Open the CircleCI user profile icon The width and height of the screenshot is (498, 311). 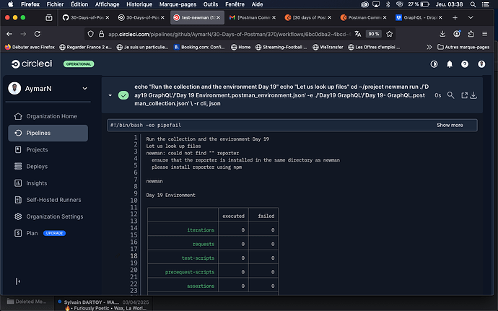(x=481, y=64)
